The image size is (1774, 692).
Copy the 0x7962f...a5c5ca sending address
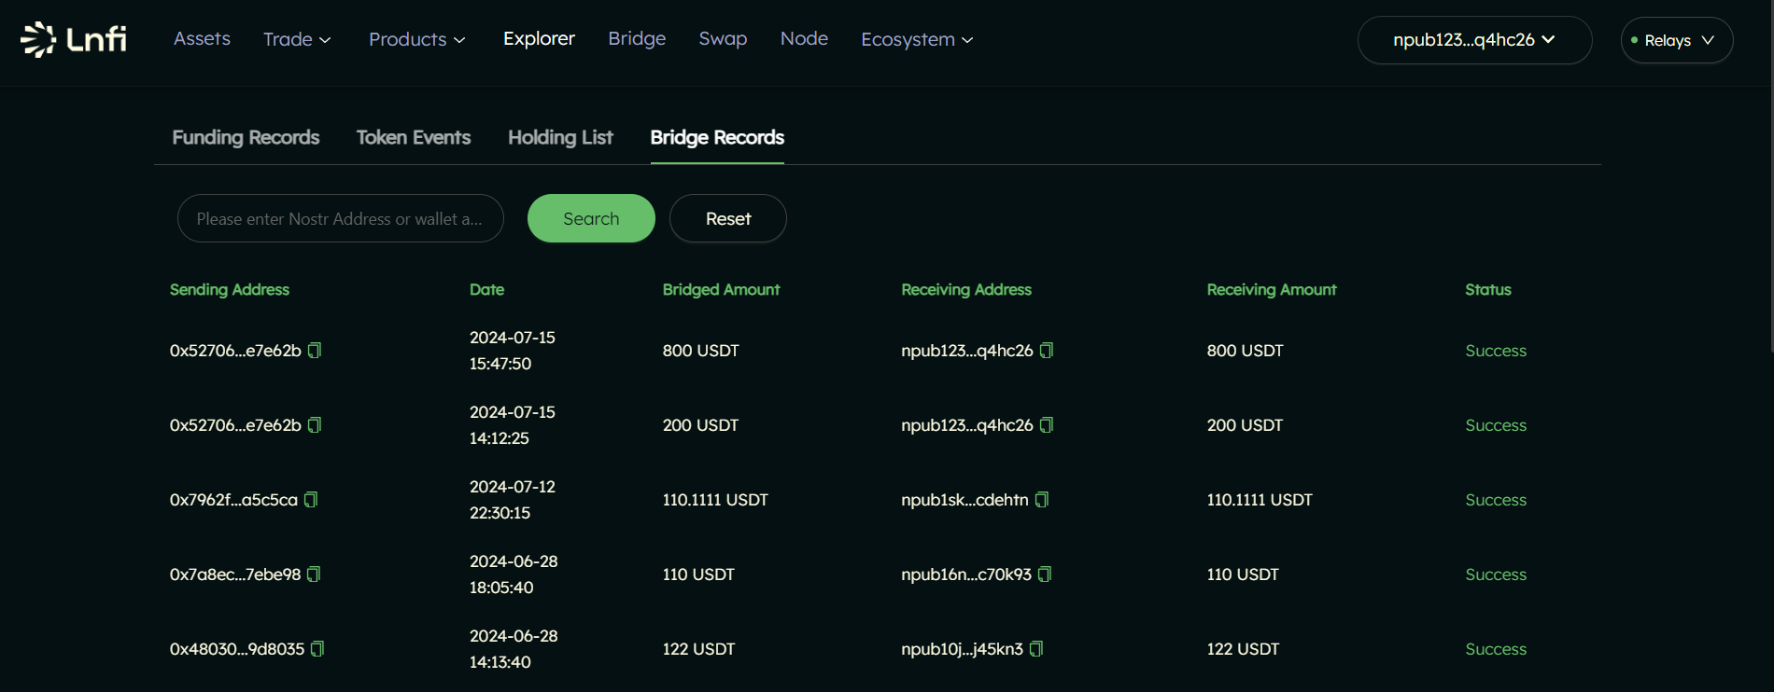(x=311, y=500)
